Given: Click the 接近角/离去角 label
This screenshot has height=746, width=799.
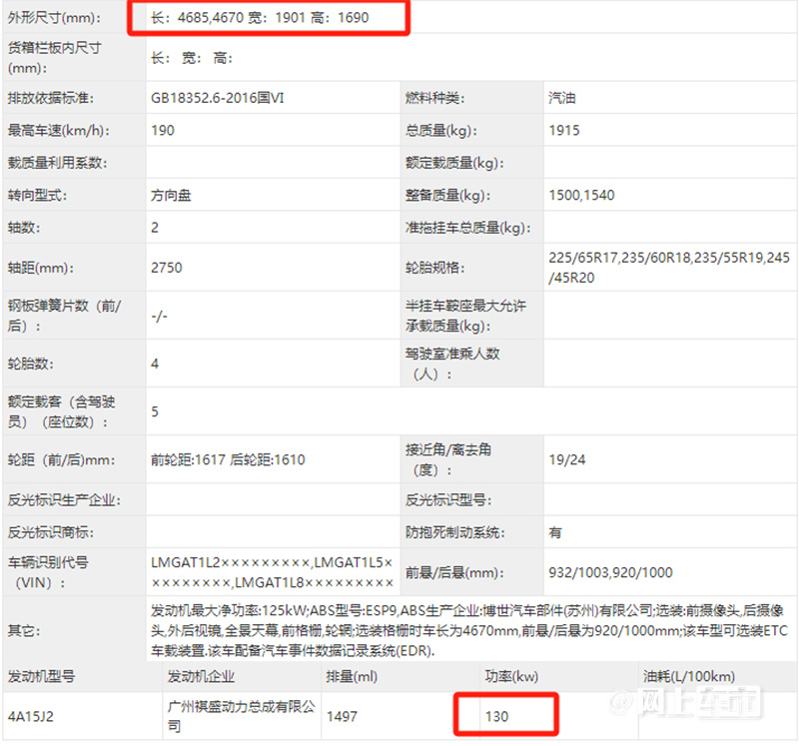Looking at the screenshot, I should (448, 459).
